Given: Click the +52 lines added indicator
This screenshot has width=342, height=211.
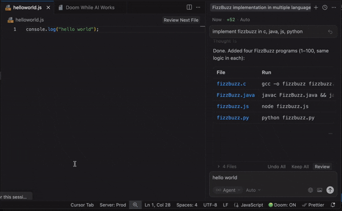Looking at the screenshot, I should click(231, 19).
